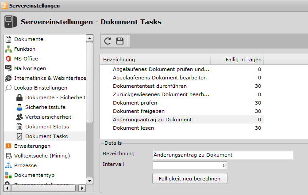
Task: Sort by Fällig in Tagen column header
Action: click(x=237, y=60)
